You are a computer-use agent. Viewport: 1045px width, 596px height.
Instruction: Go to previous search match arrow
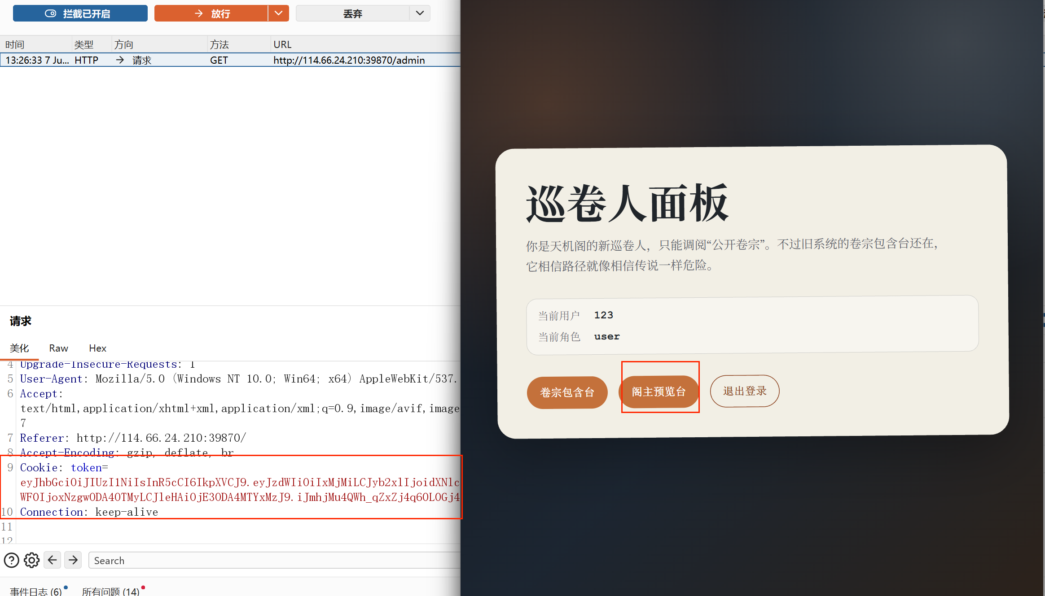tap(53, 560)
